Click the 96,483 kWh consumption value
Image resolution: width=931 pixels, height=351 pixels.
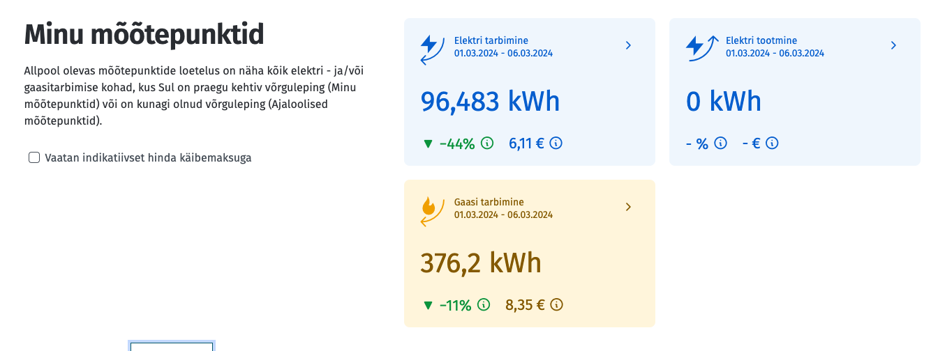click(x=491, y=102)
